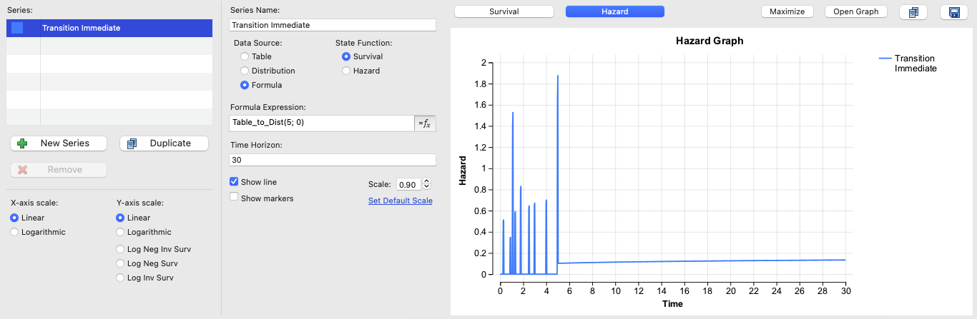Select Table as data source
Image resolution: width=977 pixels, height=319 pixels.
245,56
